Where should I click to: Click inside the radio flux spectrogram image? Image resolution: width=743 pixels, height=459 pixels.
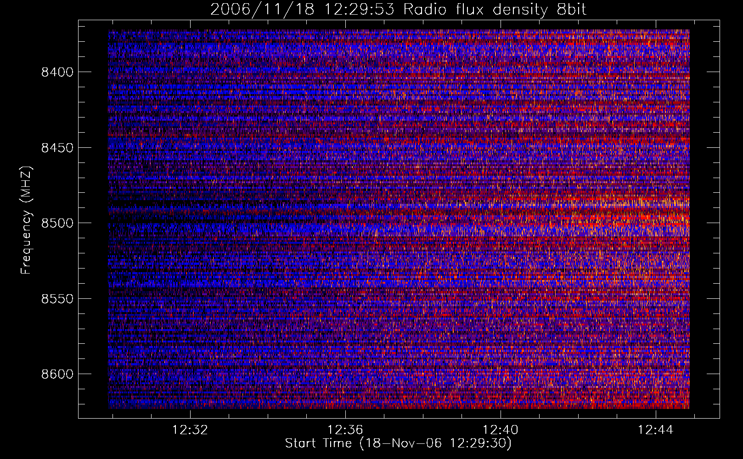click(x=399, y=219)
